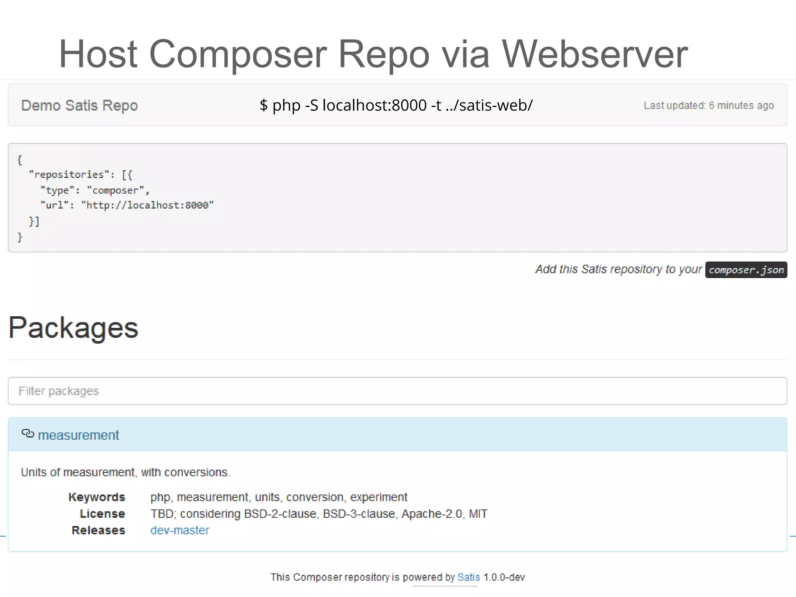Open the dev-master release link
796x597 pixels.
point(180,530)
